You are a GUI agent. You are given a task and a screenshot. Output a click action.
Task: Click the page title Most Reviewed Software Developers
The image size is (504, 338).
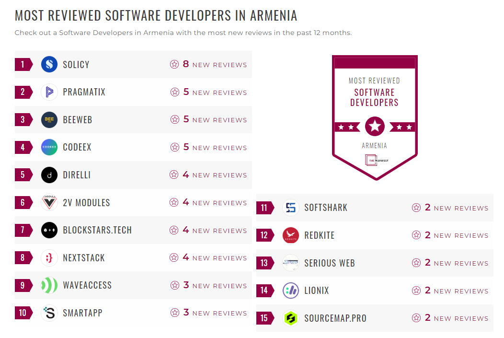pyautogui.click(x=155, y=15)
